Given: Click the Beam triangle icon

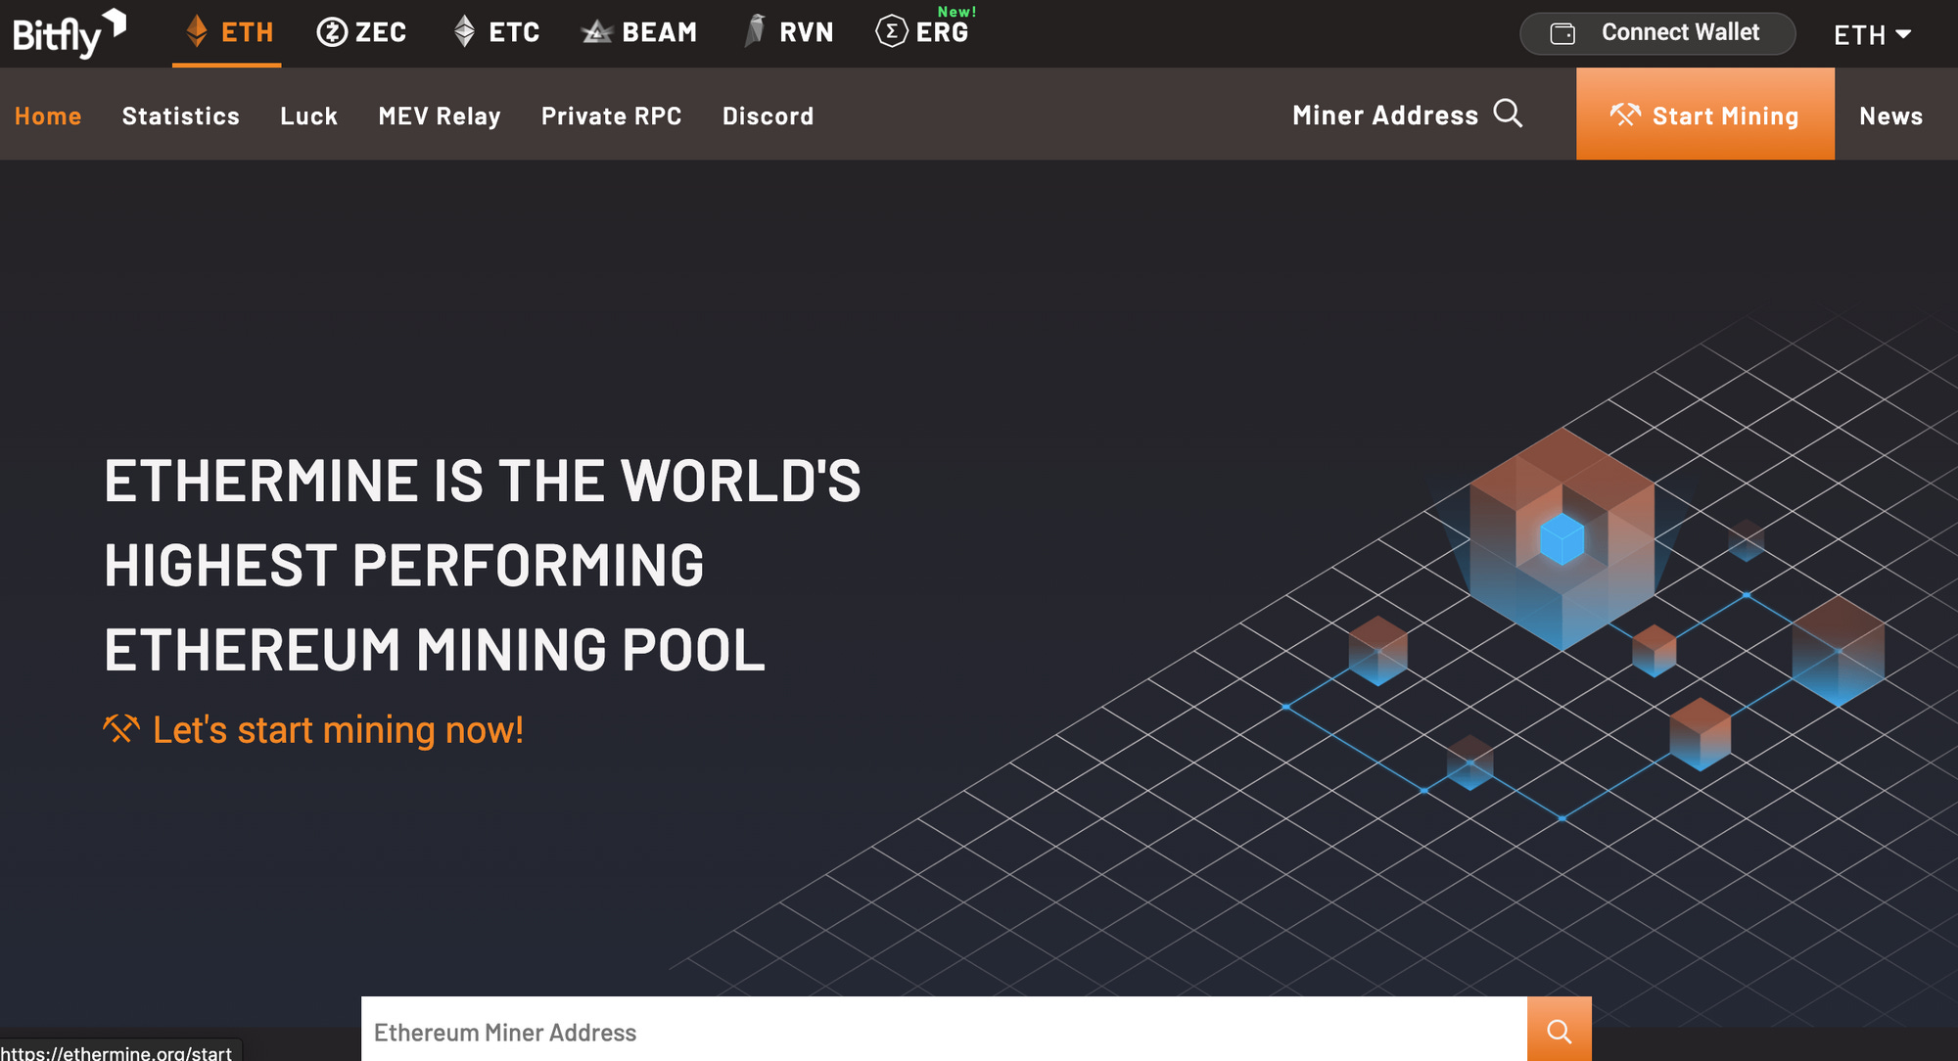Looking at the screenshot, I should (x=596, y=33).
